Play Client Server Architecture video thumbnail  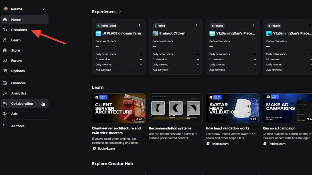click(119, 108)
